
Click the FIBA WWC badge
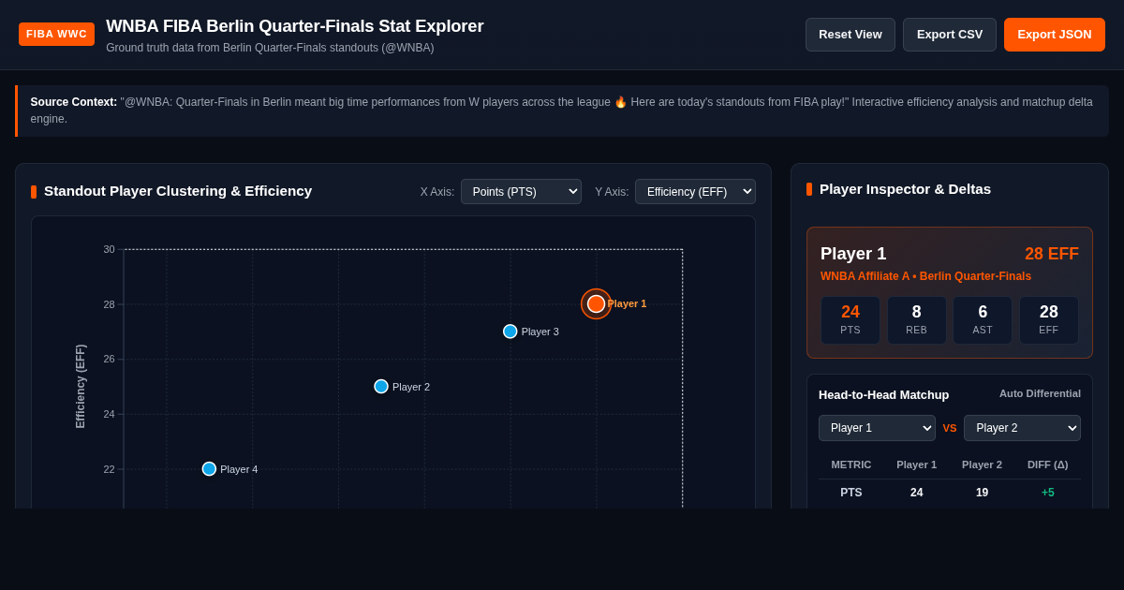[x=56, y=34]
